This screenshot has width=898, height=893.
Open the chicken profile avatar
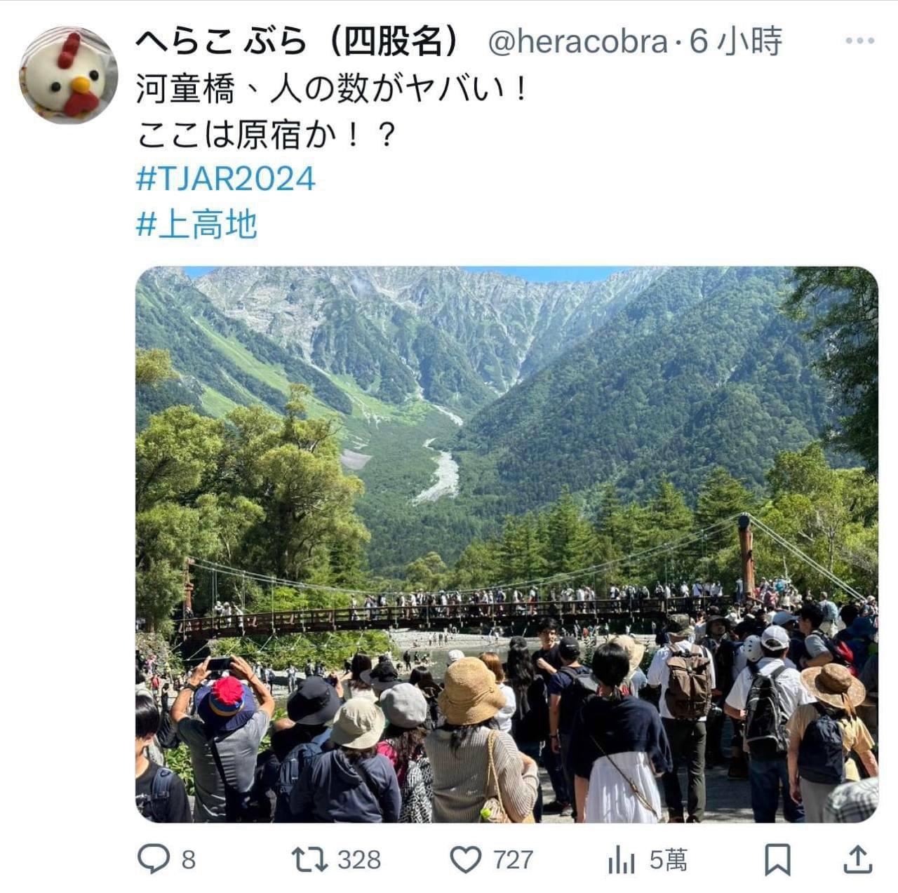[68, 75]
